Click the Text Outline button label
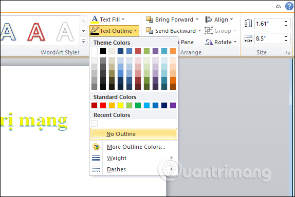 pyautogui.click(x=116, y=31)
